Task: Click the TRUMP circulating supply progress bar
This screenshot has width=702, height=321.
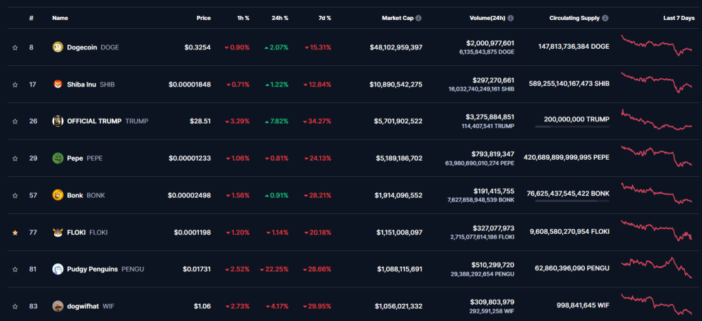Action: (x=572, y=127)
